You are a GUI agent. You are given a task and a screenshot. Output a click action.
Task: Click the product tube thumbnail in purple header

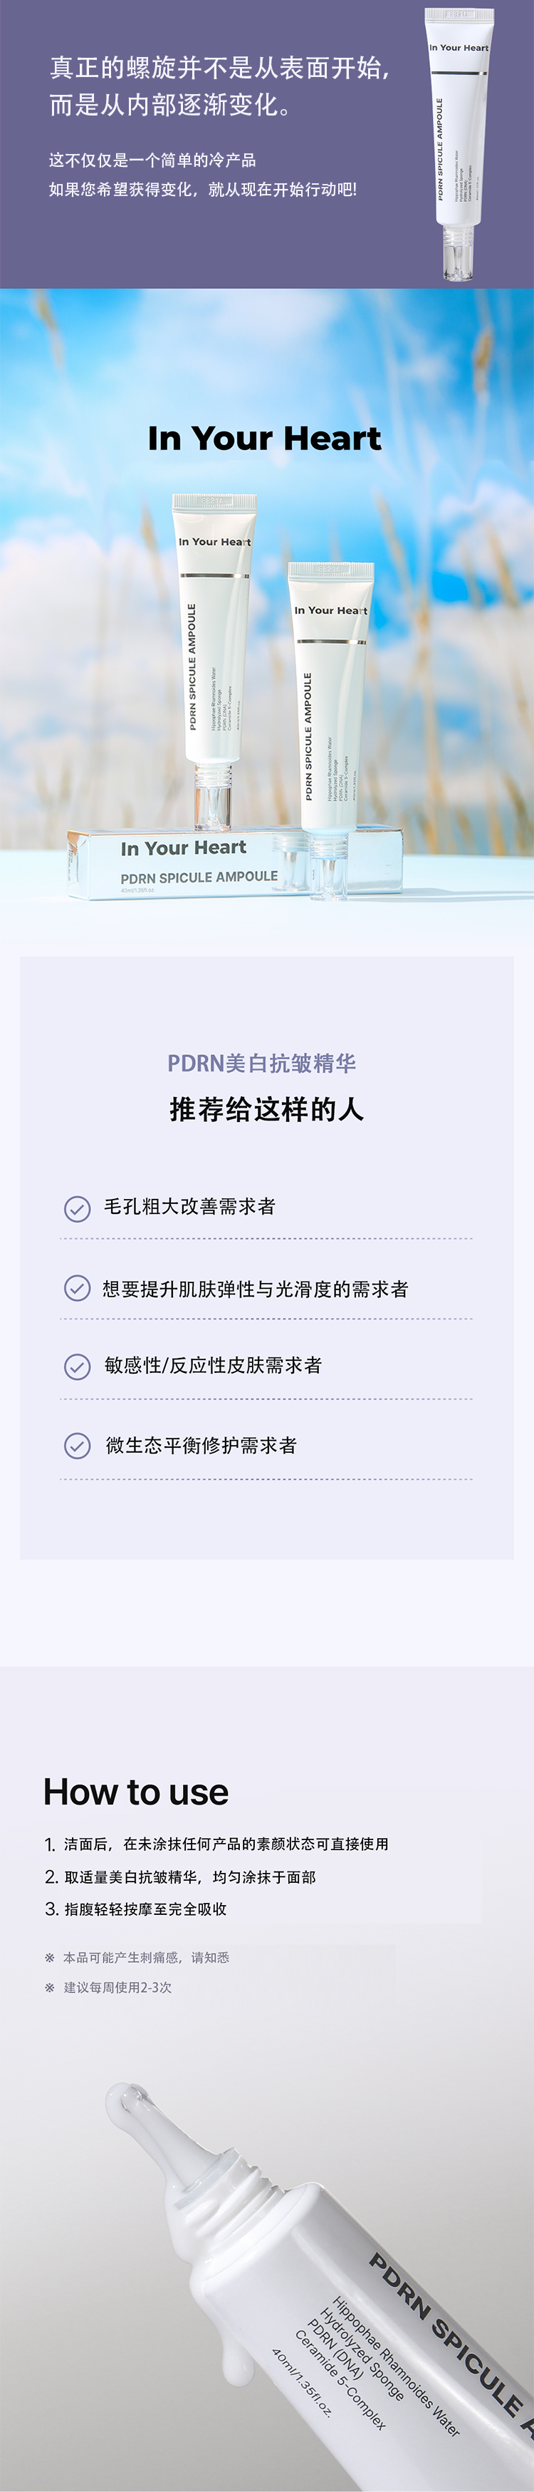pyautogui.click(x=459, y=143)
